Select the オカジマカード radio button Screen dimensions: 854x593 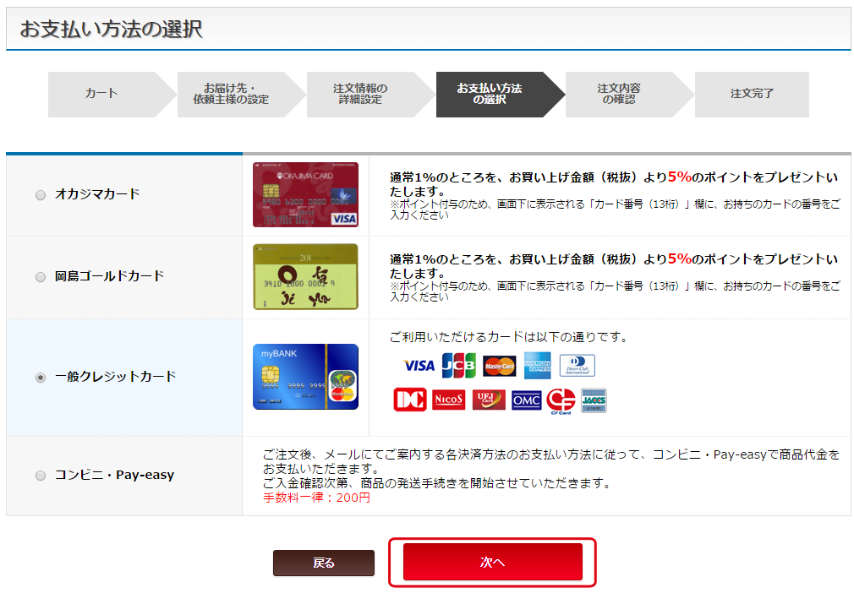pos(41,195)
